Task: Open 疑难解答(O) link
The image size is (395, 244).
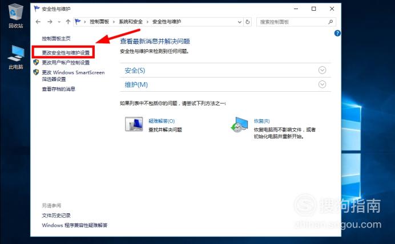Action: point(162,121)
